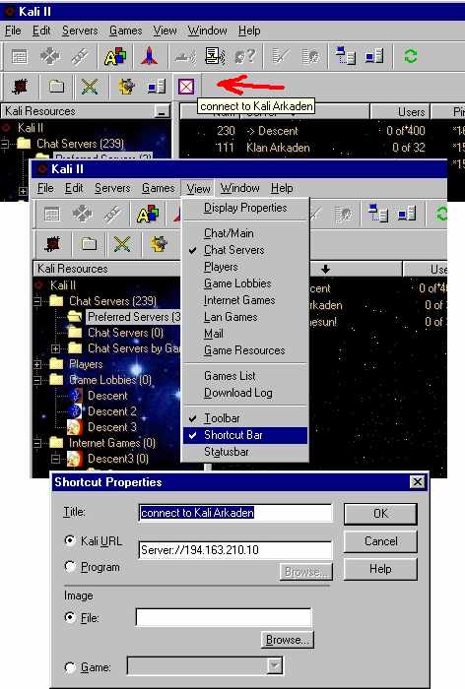Click dark red splat shortcut in front window
The width and height of the screenshot is (465, 689).
point(52,244)
